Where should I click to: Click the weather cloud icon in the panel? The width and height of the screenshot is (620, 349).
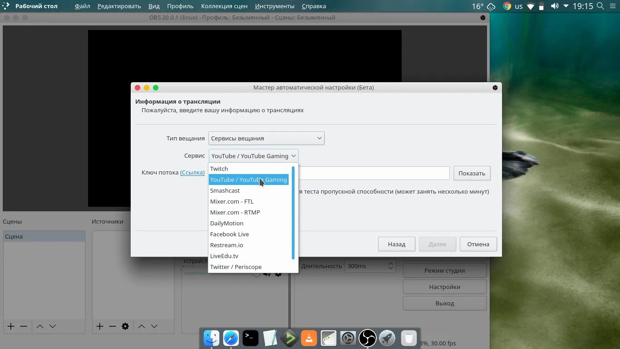tap(492, 6)
